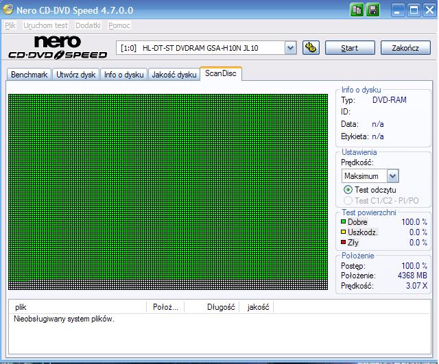
Task: Click the Nero disc icon in the title bar
Action: click(8, 10)
